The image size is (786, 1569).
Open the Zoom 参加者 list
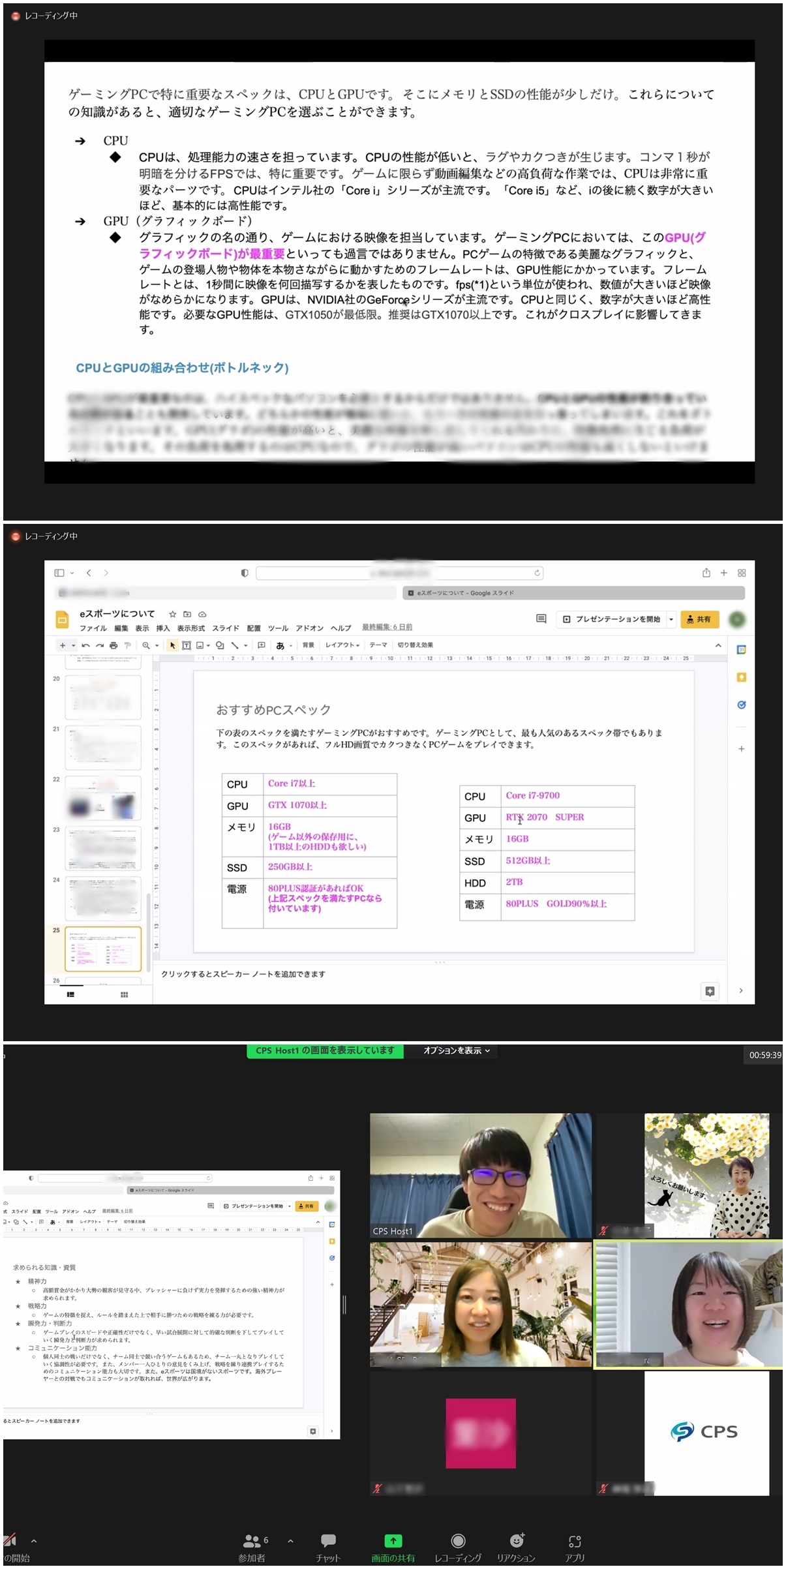click(x=252, y=1548)
